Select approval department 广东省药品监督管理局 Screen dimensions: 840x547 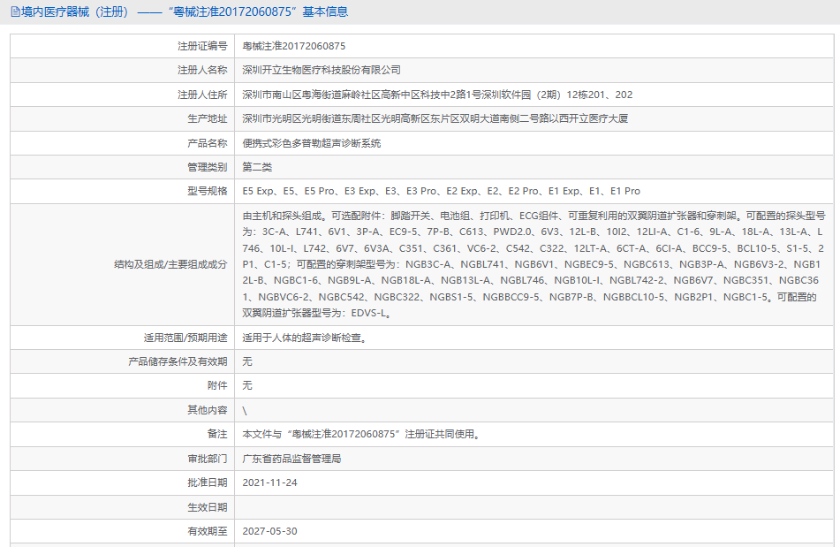point(291,459)
